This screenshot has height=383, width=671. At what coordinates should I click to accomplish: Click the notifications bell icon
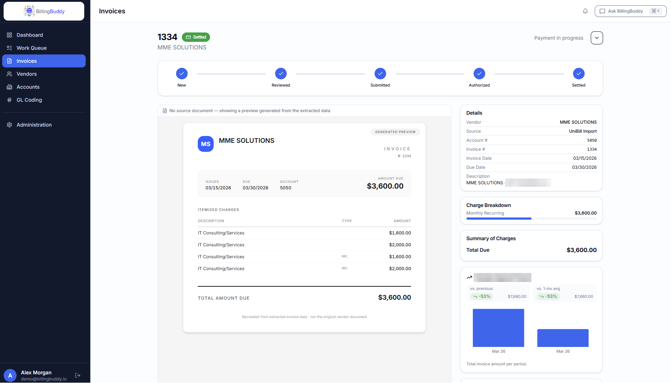point(585,11)
